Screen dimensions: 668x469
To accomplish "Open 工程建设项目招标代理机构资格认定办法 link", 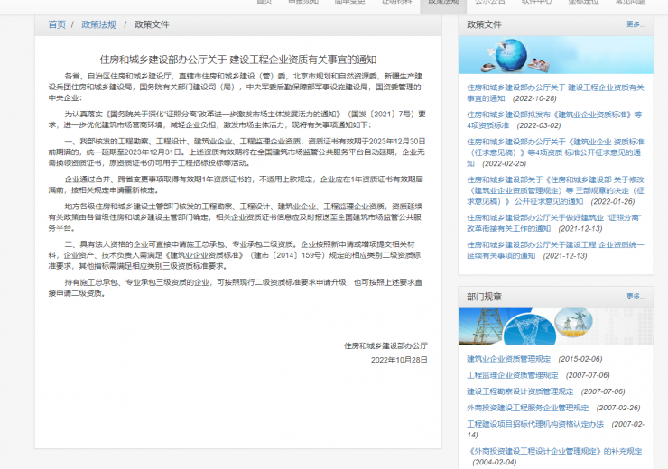I will click(x=535, y=424).
